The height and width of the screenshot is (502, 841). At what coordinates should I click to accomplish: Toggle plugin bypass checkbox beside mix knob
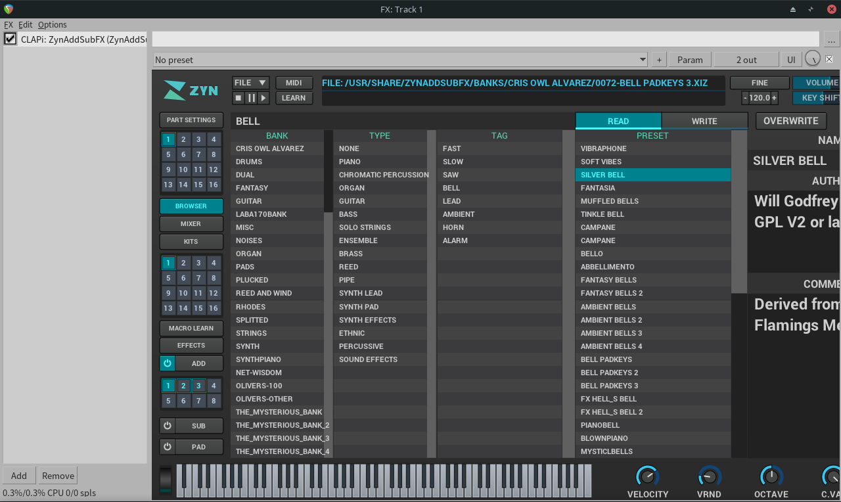click(x=829, y=59)
